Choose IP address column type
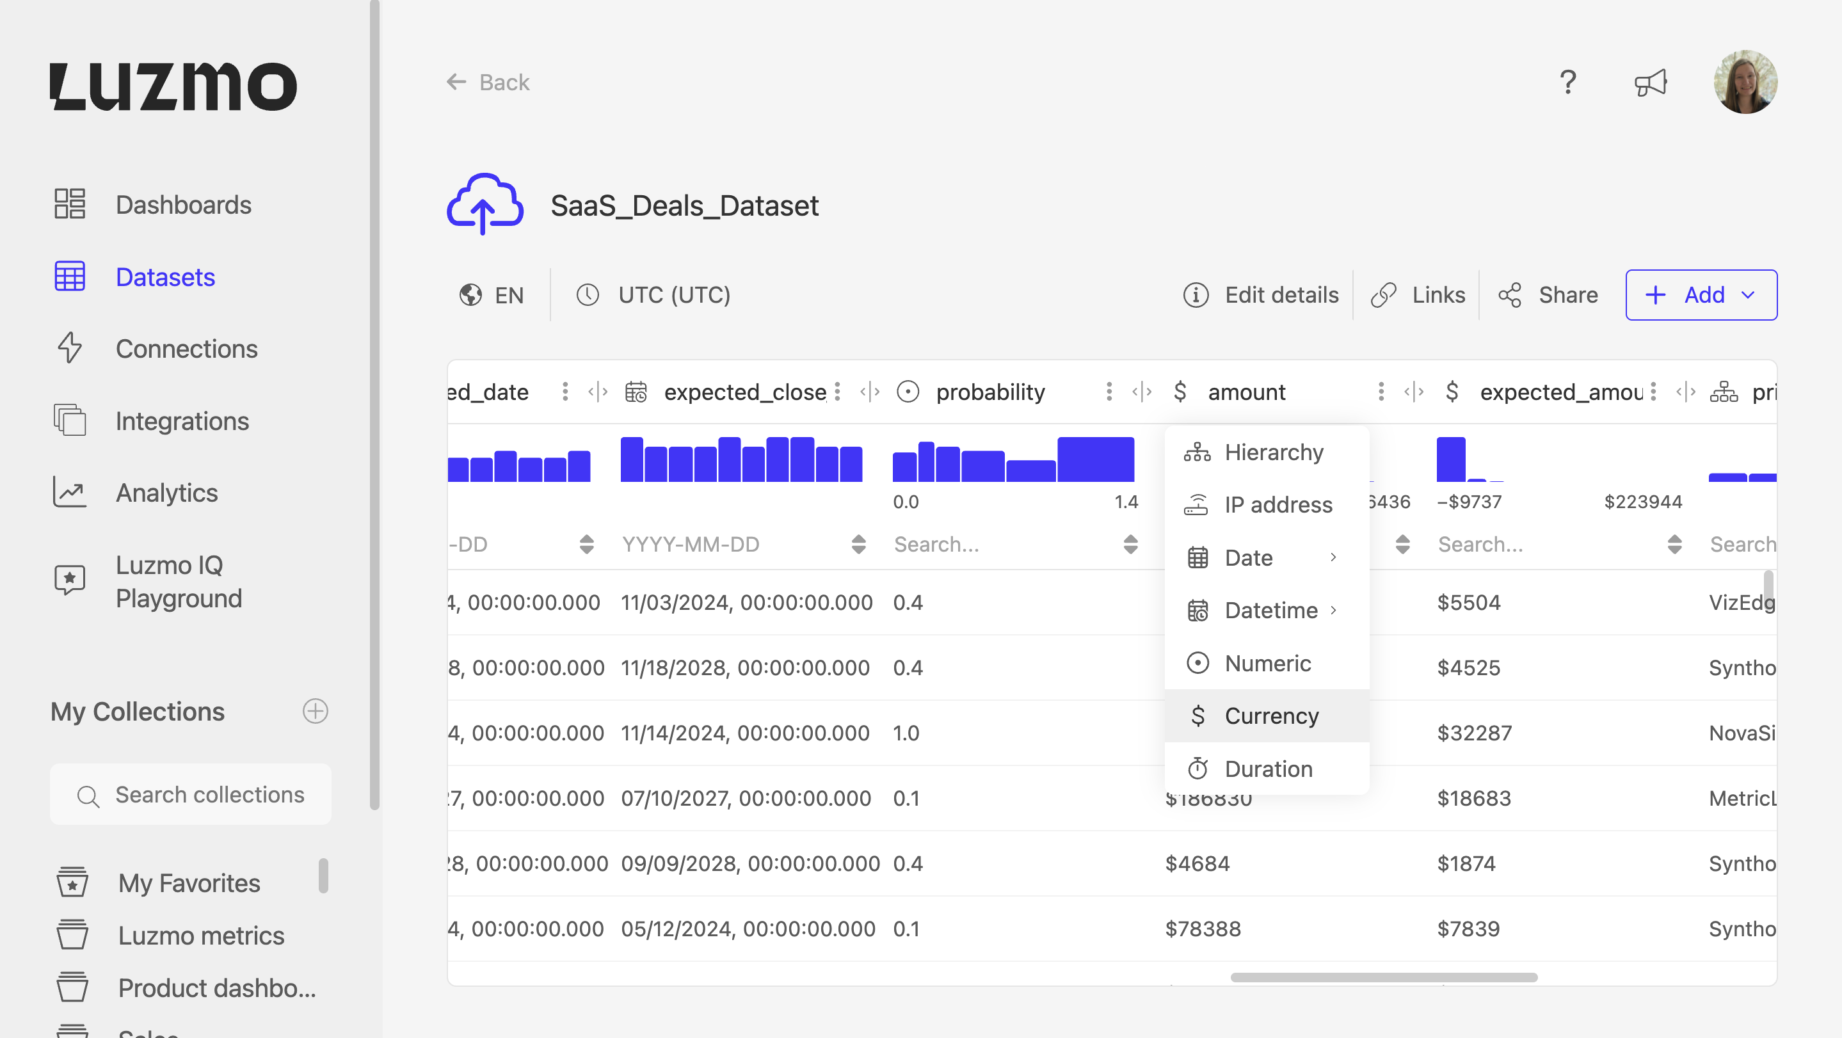This screenshot has width=1842, height=1038. [x=1267, y=505]
